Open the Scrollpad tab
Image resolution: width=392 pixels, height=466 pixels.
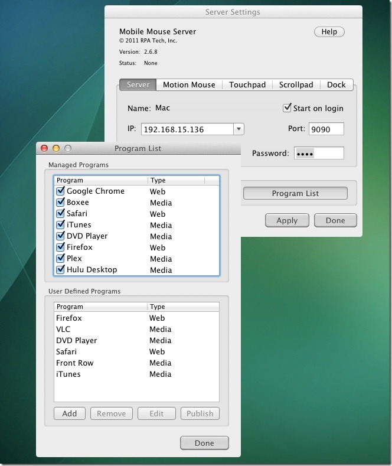point(296,84)
